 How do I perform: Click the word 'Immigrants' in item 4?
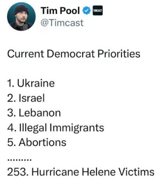coord(77,128)
